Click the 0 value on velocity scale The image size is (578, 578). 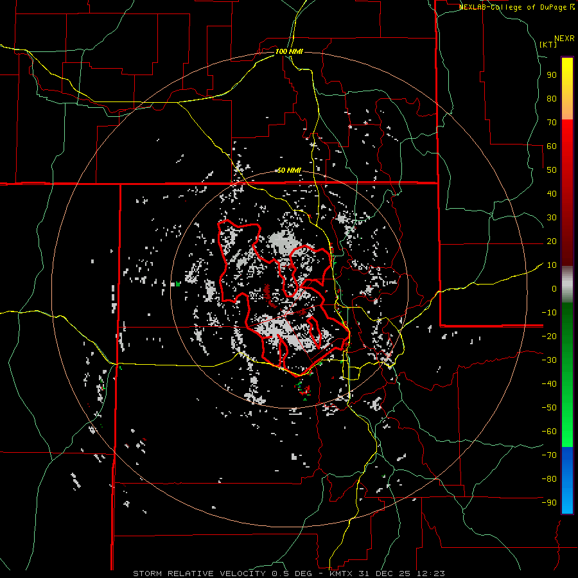[x=553, y=288]
